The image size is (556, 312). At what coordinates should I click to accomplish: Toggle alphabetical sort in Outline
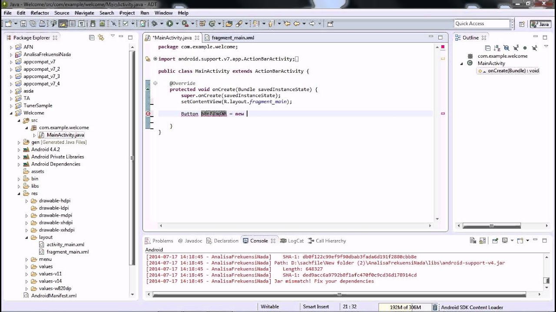pyautogui.click(x=496, y=48)
